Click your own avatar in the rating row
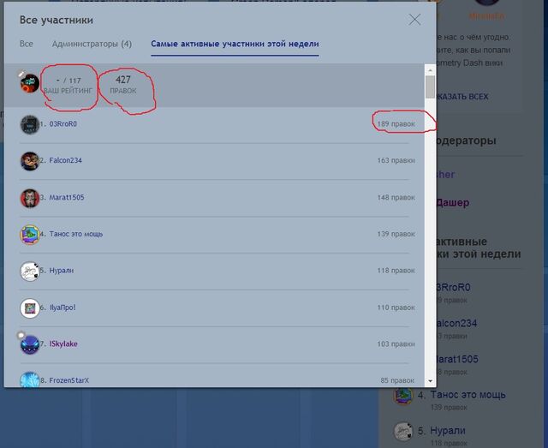This screenshot has height=448, width=548. [30, 84]
